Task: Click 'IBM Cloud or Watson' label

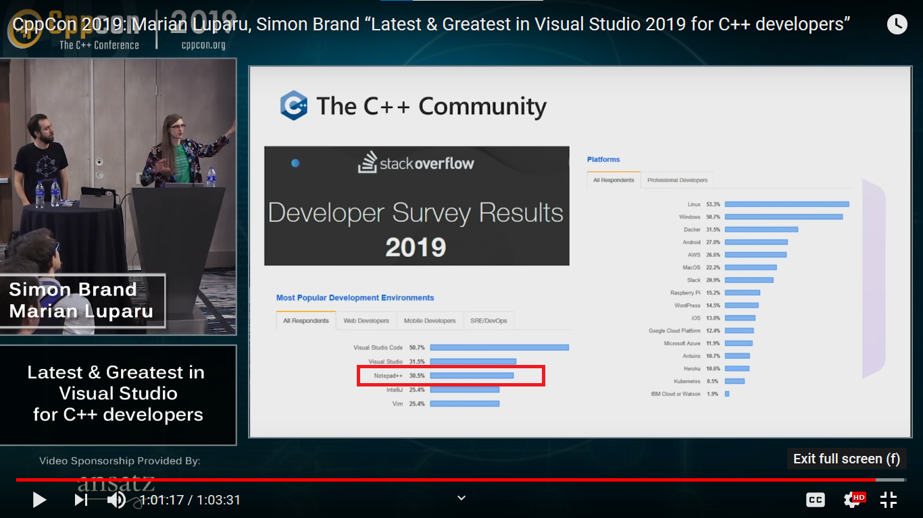Action: (676, 394)
